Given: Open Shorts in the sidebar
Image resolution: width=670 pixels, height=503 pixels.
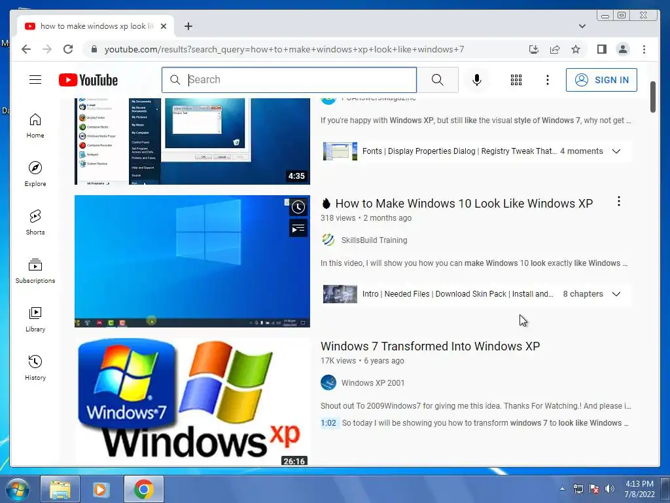Looking at the screenshot, I should point(35,223).
